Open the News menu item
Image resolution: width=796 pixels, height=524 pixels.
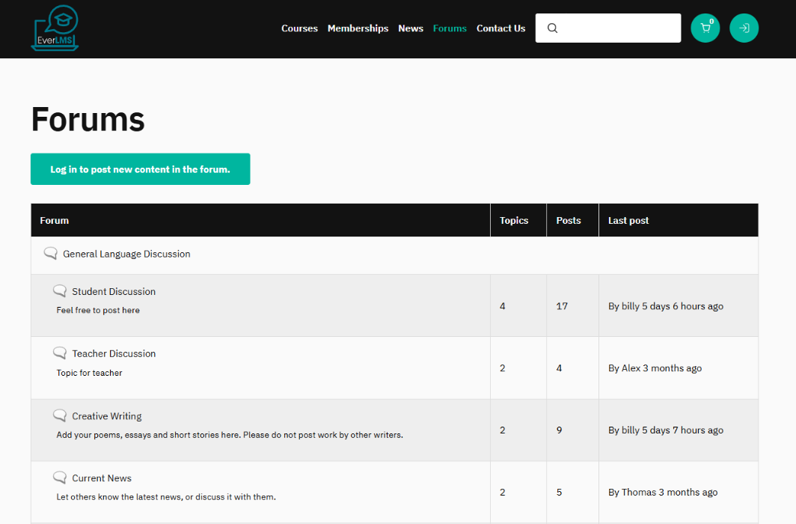tap(411, 28)
